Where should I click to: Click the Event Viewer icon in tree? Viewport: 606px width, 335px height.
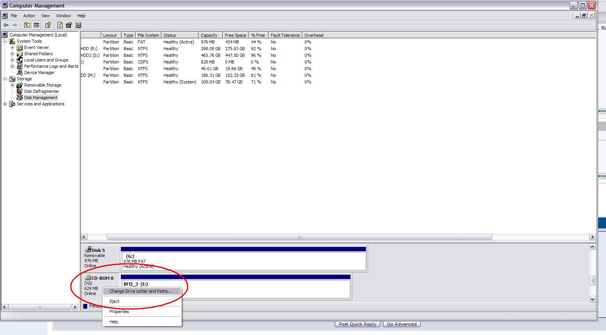20,47
